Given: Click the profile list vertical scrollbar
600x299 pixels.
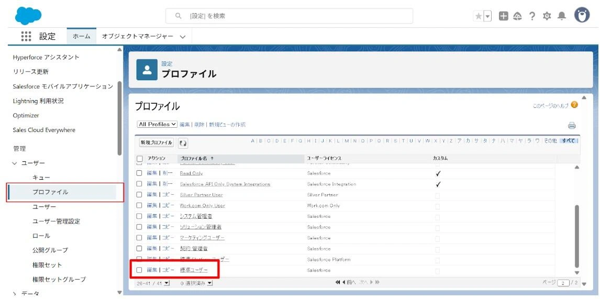Looking at the screenshot, I should pyautogui.click(x=577, y=236).
